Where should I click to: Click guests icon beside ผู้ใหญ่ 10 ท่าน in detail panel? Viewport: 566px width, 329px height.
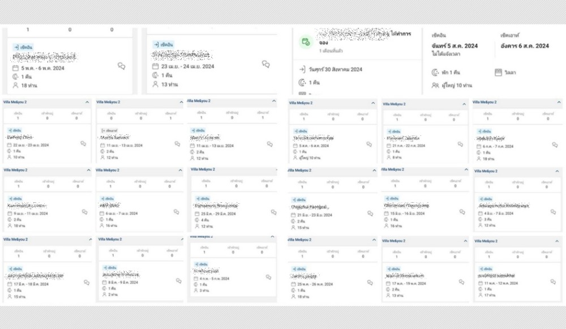pyautogui.click(x=435, y=86)
